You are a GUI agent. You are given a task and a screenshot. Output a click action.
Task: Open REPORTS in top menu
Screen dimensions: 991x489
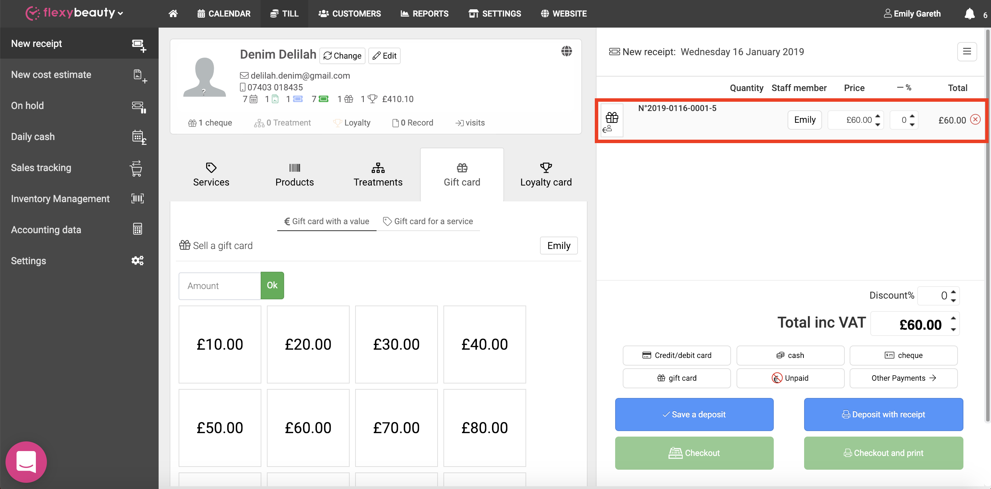pos(424,14)
